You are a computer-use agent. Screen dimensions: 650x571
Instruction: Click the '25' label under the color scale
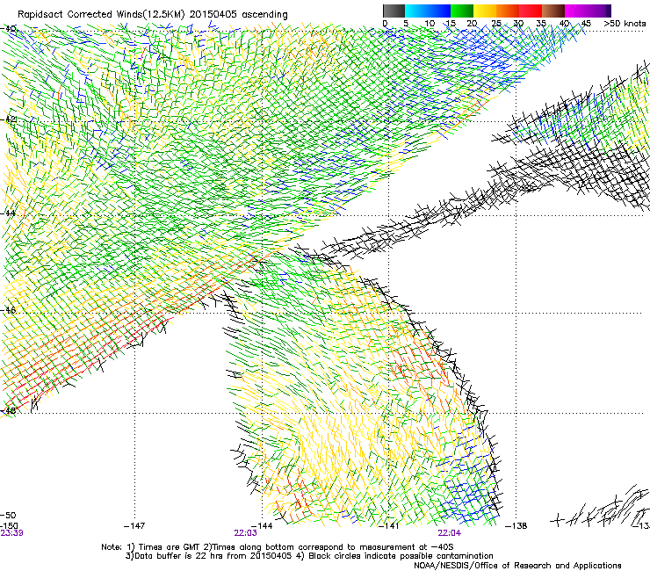496,23
